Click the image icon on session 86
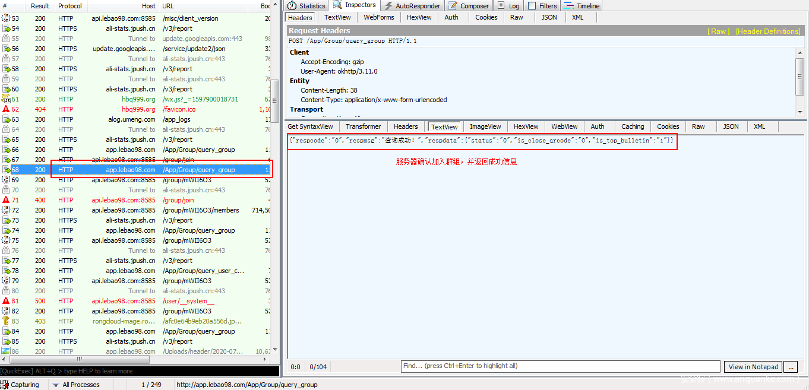The image size is (809, 390). point(6,351)
